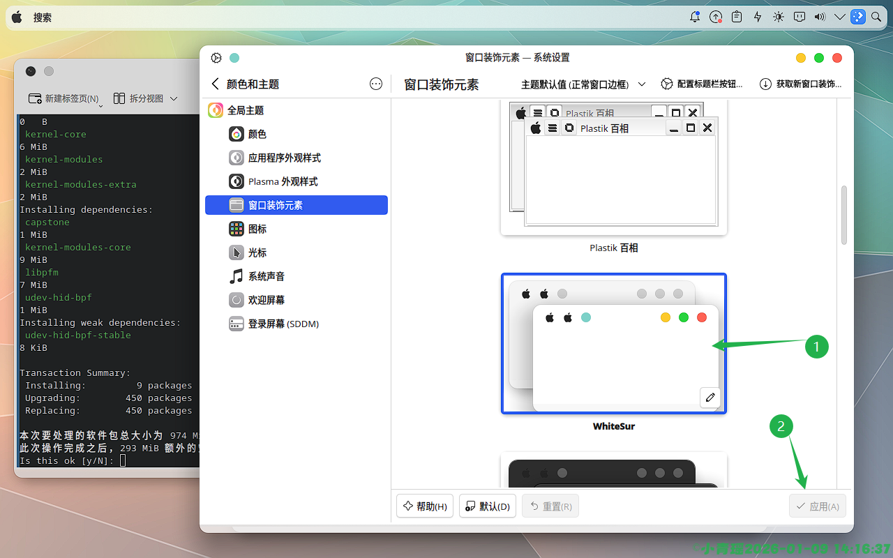Select 图标 in the sidebar
The width and height of the screenshot is (893, 558).
point(257,229)
